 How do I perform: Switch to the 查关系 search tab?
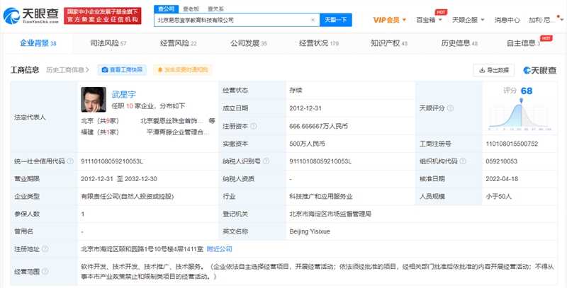pyautogui.click(x=215, y=9)
